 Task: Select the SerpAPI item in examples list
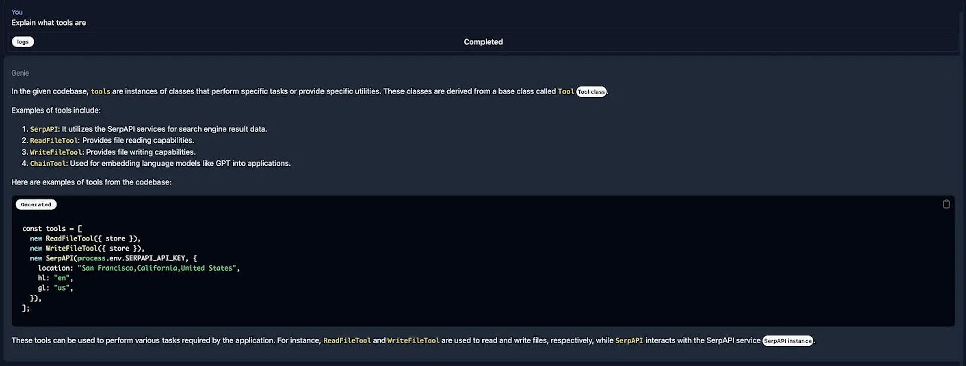coord(44,129)
